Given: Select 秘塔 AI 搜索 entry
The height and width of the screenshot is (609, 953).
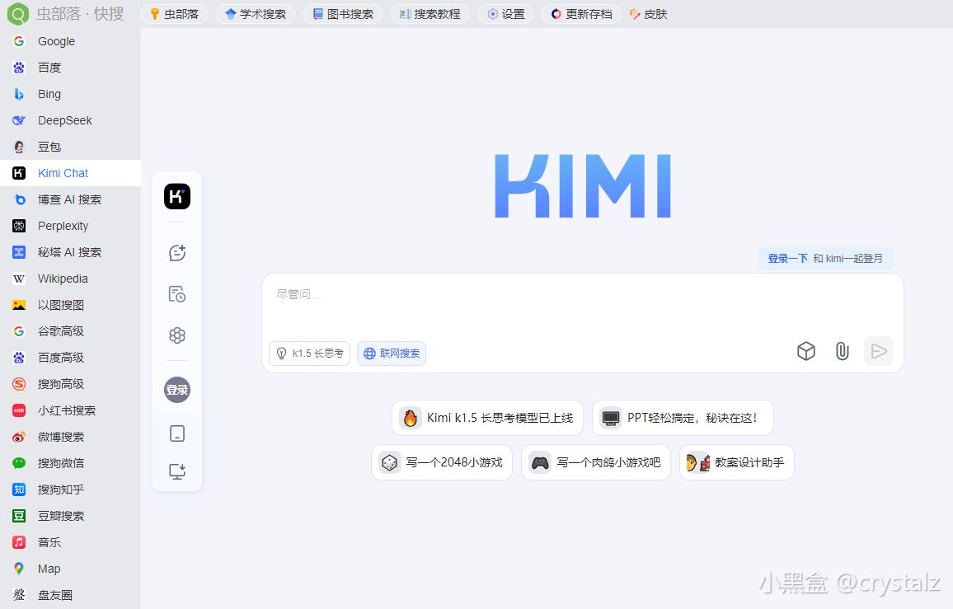Looking at the screenshot, I should pos(71,252).
